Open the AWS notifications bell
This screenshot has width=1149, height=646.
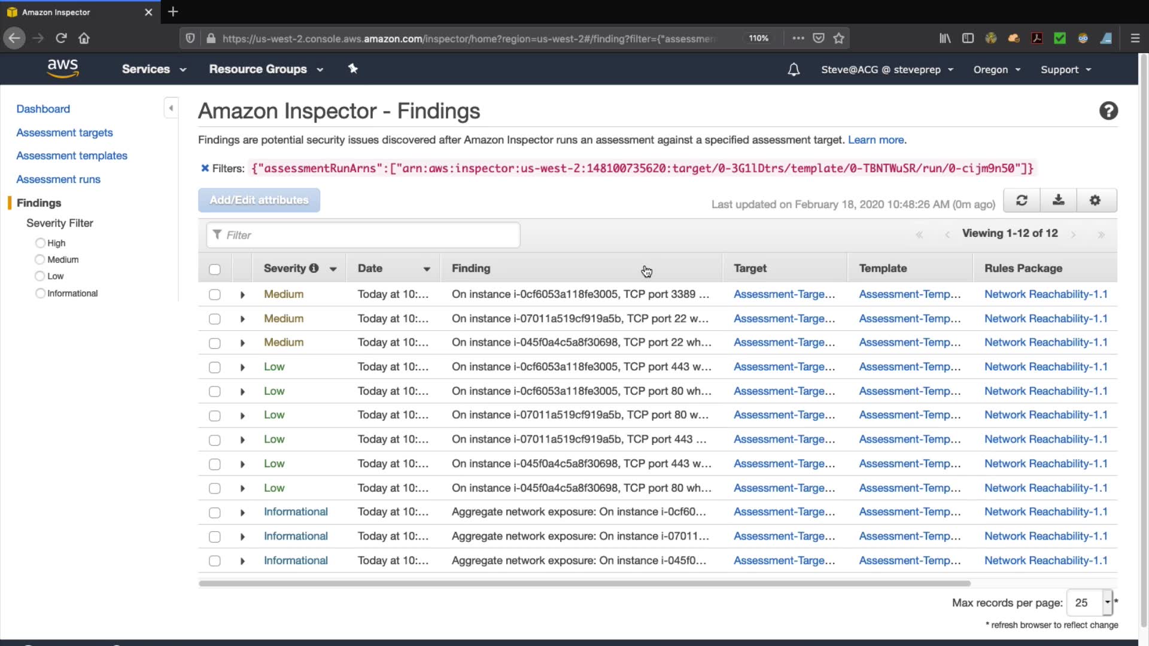click(x=794, y=70)
